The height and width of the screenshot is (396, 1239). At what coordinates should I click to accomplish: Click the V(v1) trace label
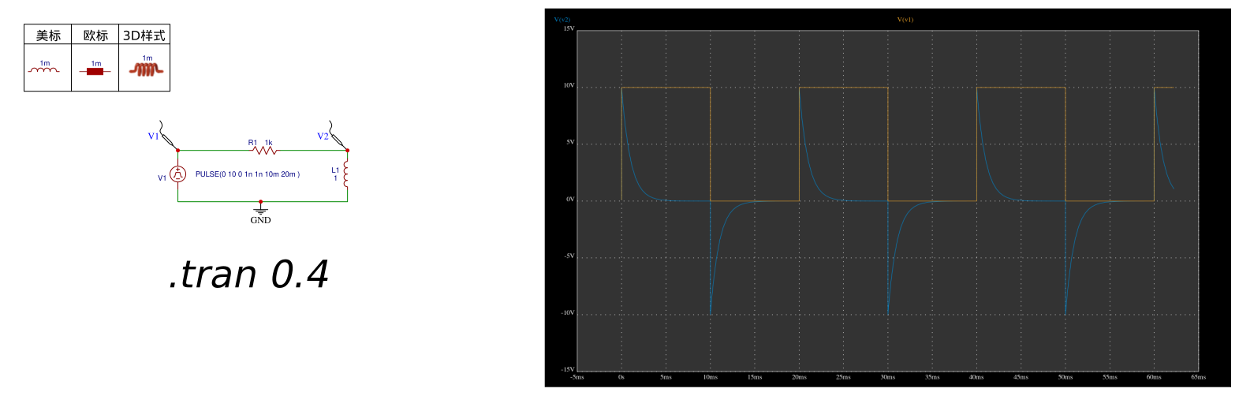pos(905,20)
